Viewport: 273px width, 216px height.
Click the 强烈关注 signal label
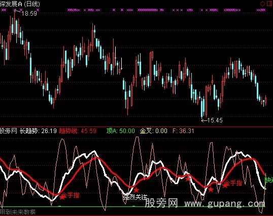click(x=135, y=197)
